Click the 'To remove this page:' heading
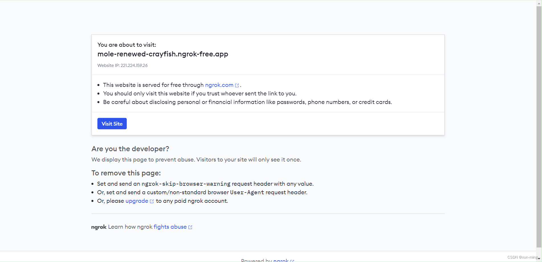The image size is (542, 262). 126,173
